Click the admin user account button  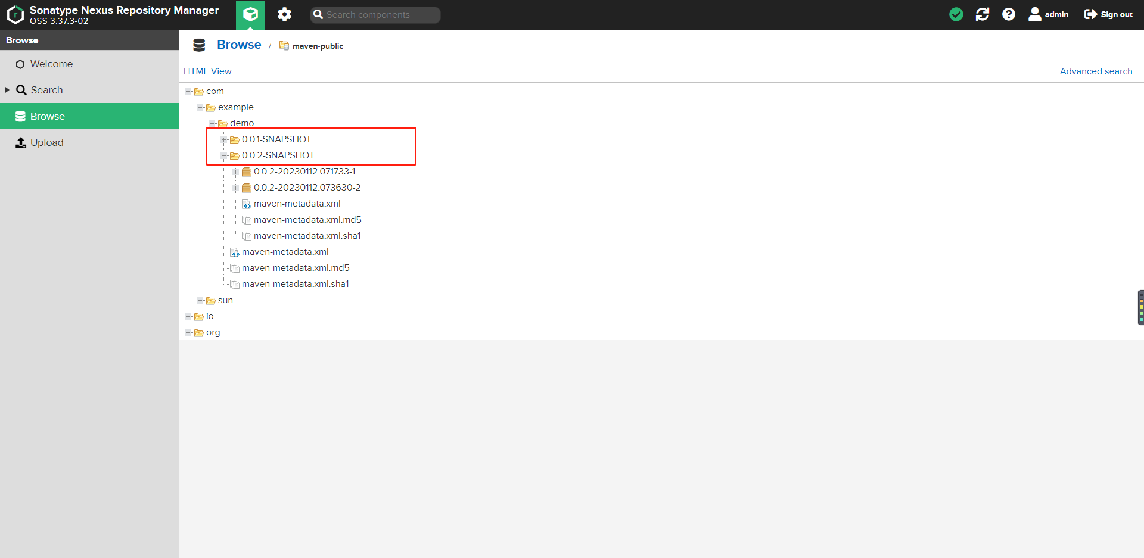[1049, 14]
